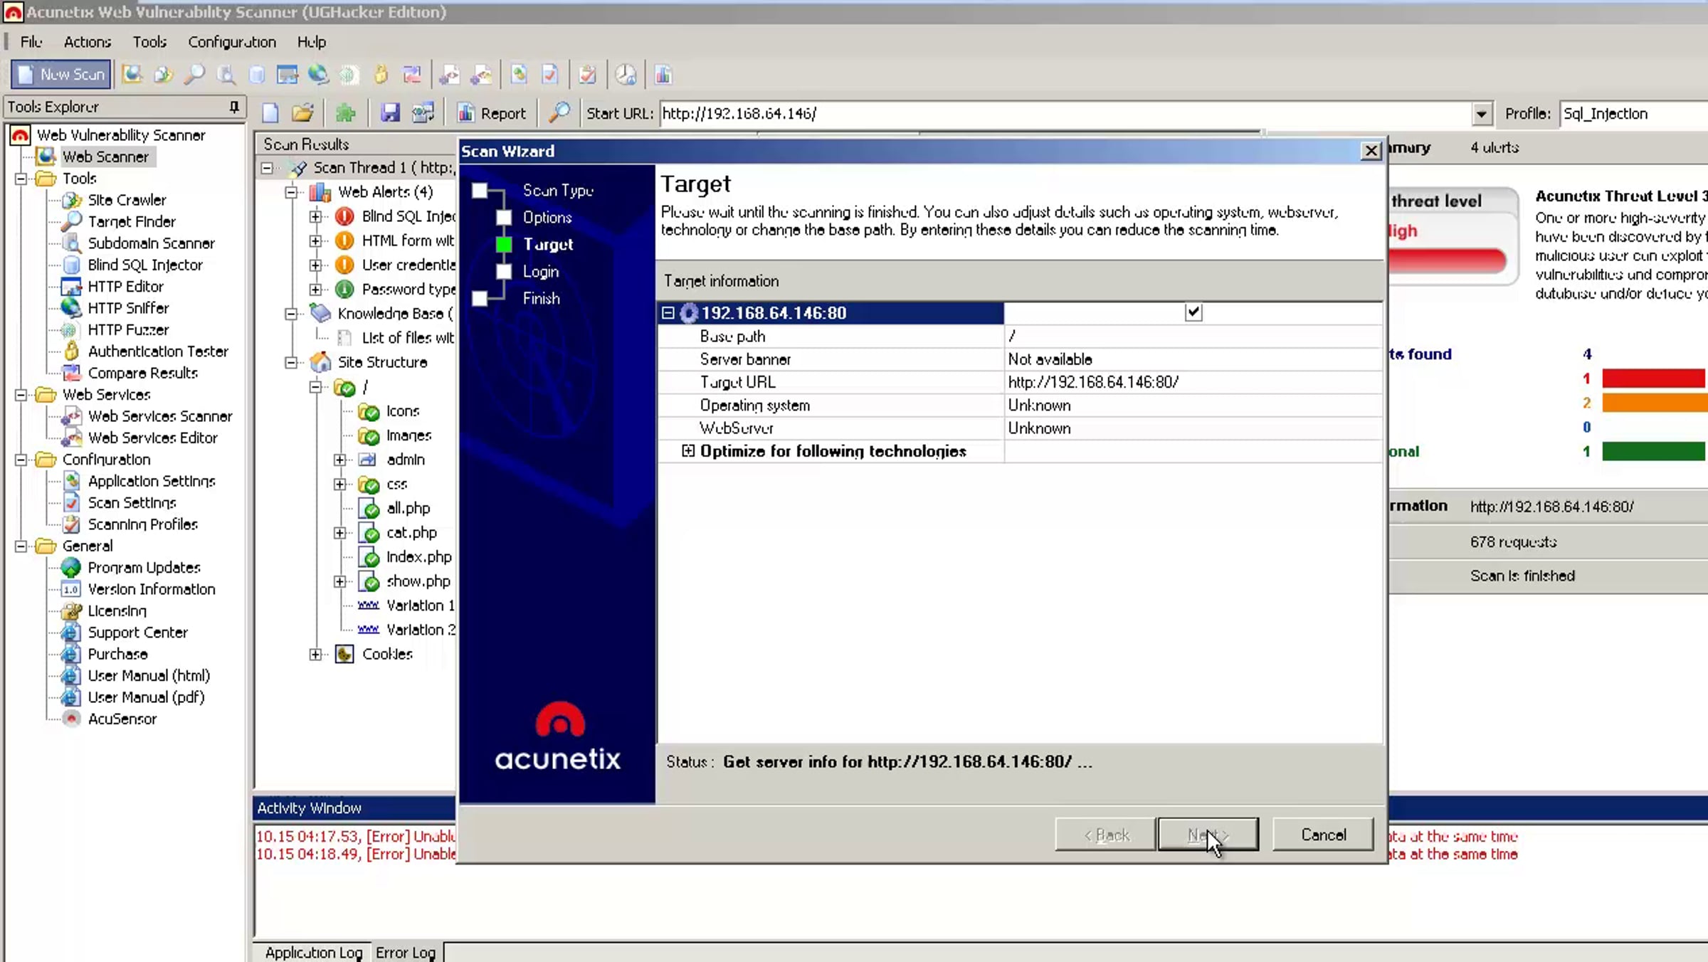This screenshot has width=1708, height=962.
Task: Open AcuSensor from Tools Explorer
Action: pos(122,719)
